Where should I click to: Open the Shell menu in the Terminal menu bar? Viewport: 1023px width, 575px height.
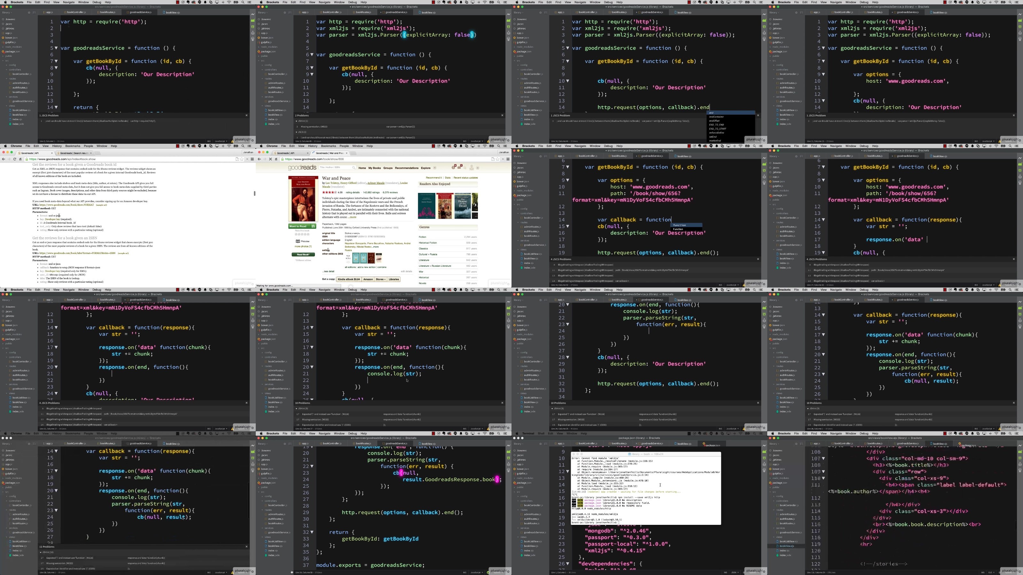point(541,433)
